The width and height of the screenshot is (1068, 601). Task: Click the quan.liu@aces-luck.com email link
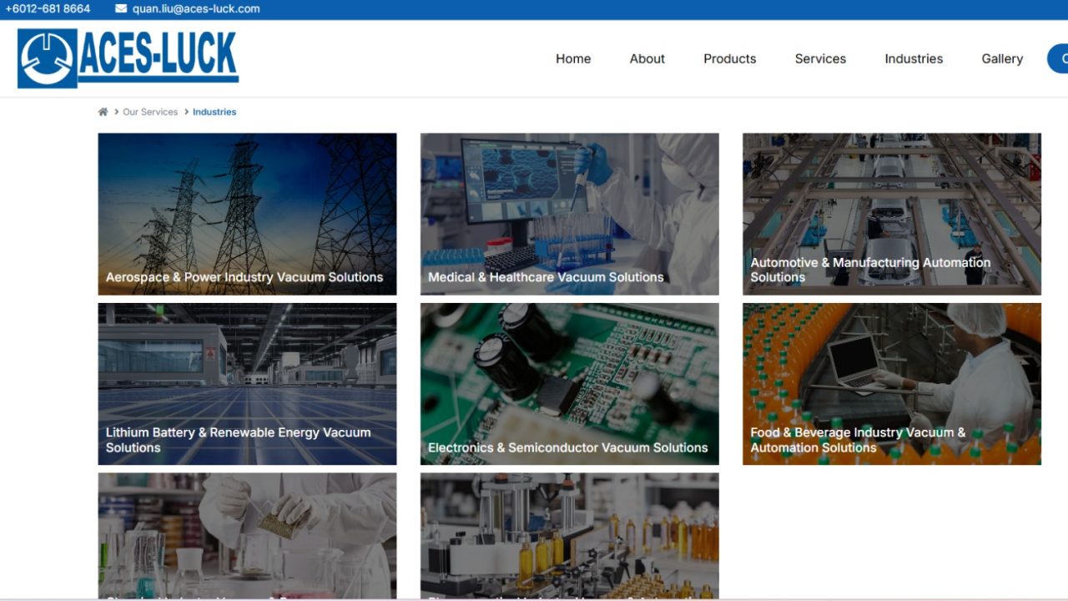(x=196, y=8)
